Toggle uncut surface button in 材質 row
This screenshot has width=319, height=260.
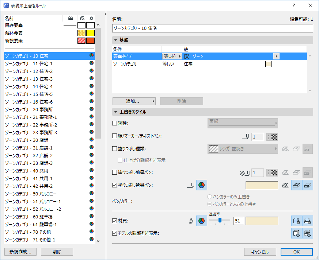point(297,221)
